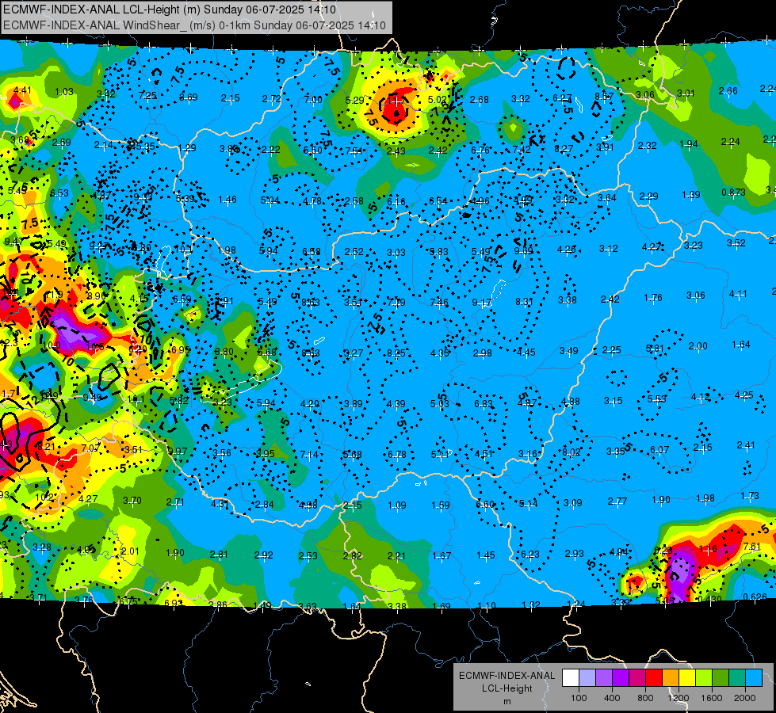Click legend scale label 1200
Image resolution: width=776 pixels, height=713 pixels.
pos(678,698)
